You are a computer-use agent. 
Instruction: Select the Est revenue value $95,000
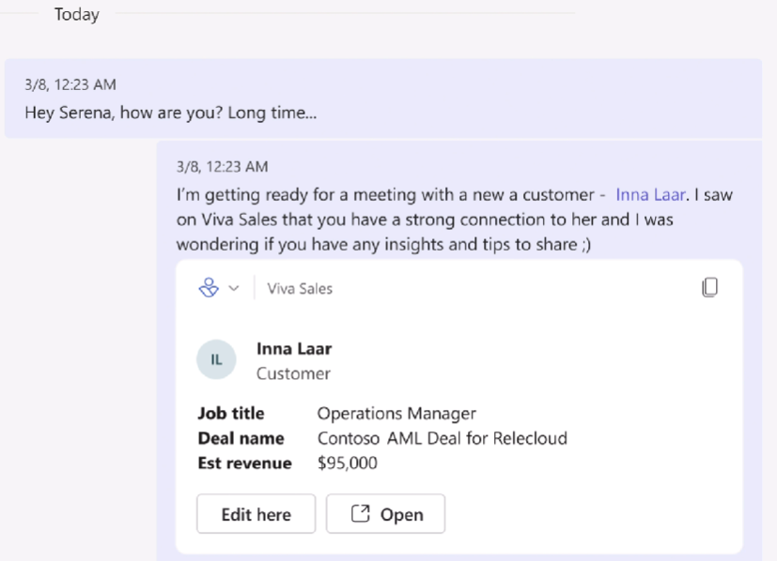click(x=348, y=462)
